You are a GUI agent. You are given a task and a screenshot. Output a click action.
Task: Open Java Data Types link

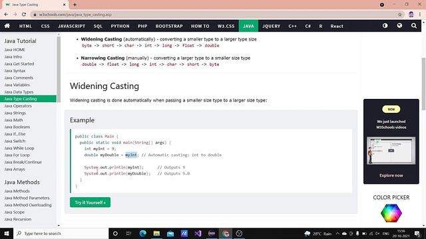19,92
